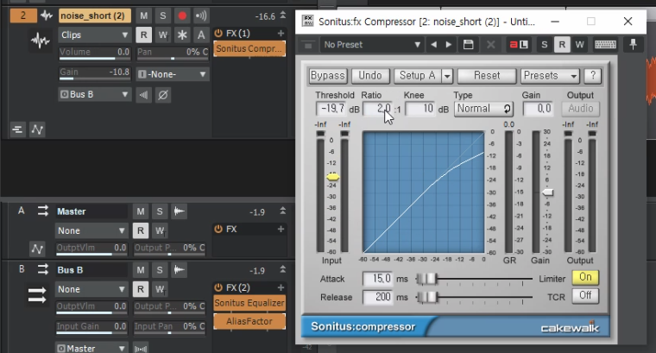This screenshot has width=656, height=353.
Task: Click waveform preview icon on Bus B
Action: 179,270
